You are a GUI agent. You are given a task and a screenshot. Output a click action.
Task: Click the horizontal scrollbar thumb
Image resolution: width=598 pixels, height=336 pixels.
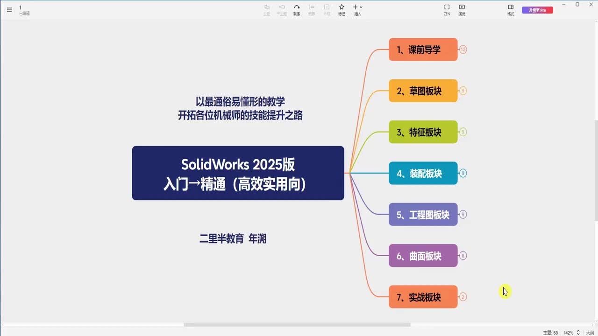tap(297, 325)
